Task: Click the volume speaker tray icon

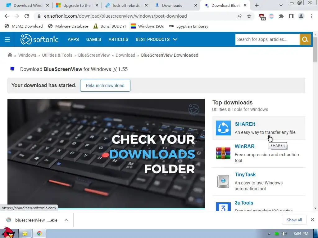Action: 284,234
